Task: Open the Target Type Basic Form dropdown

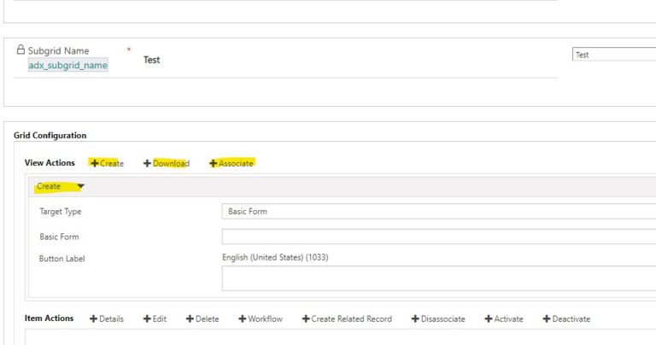Action: 438,211
